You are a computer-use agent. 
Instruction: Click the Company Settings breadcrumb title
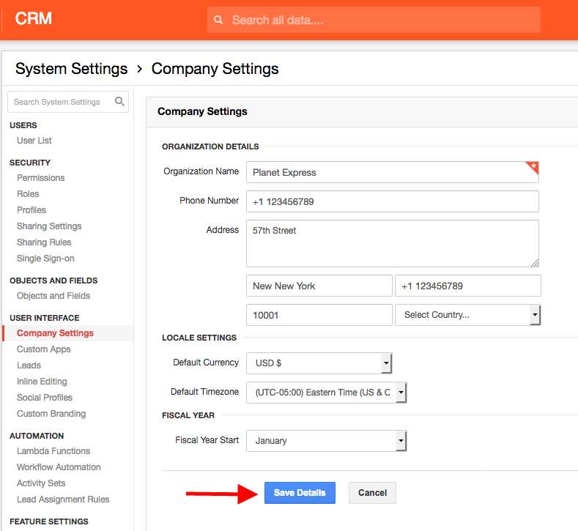click(215, 69)
